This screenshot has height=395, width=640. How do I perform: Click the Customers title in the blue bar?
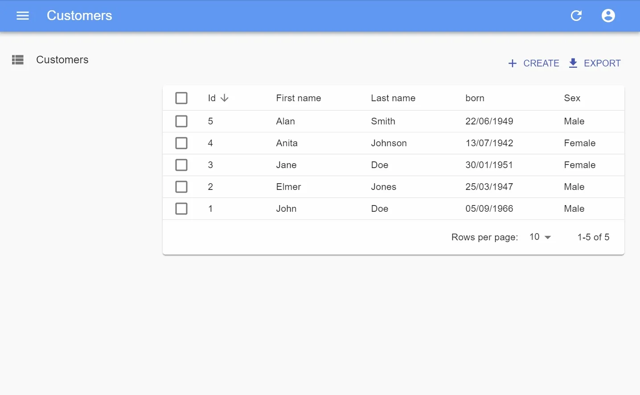[79, 16]
